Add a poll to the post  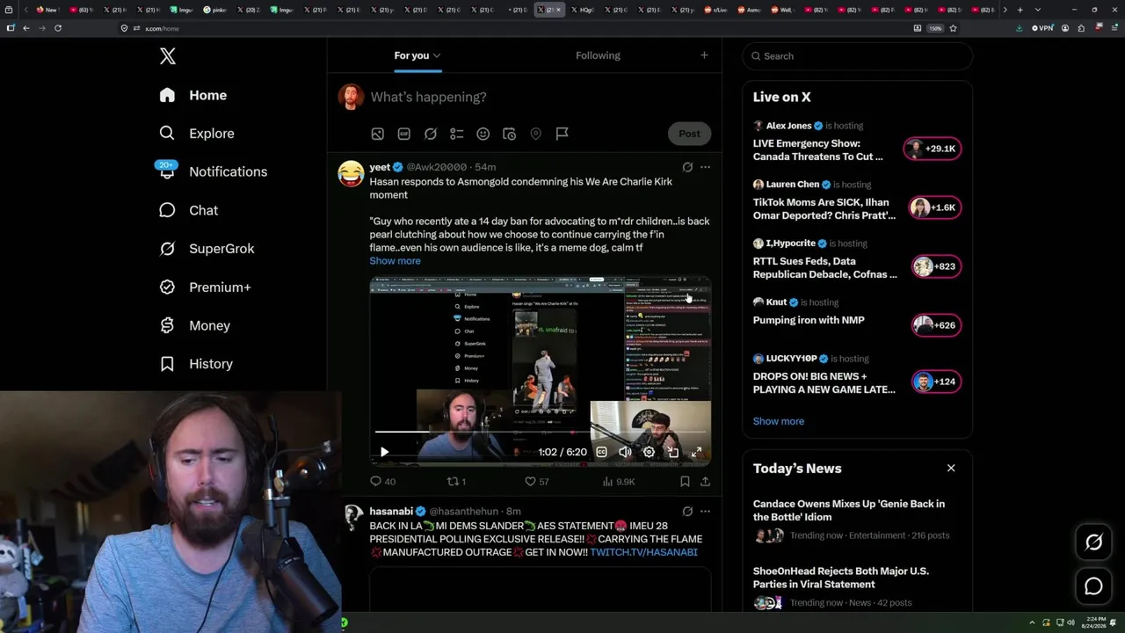point(457,134)
